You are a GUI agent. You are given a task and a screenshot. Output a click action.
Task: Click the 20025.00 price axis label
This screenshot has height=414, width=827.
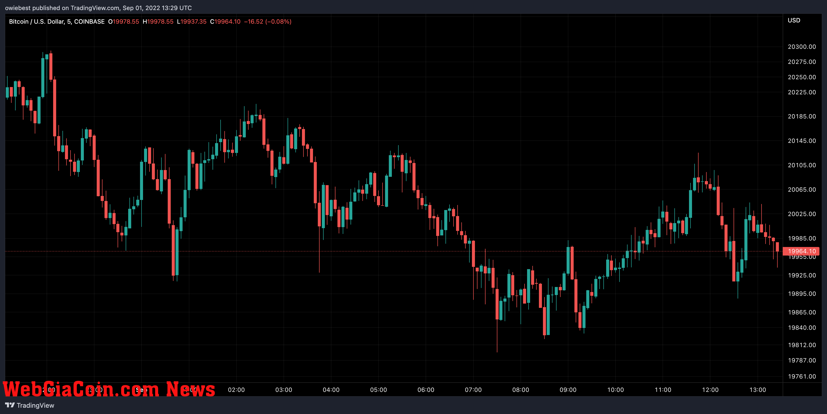(802, 214)
